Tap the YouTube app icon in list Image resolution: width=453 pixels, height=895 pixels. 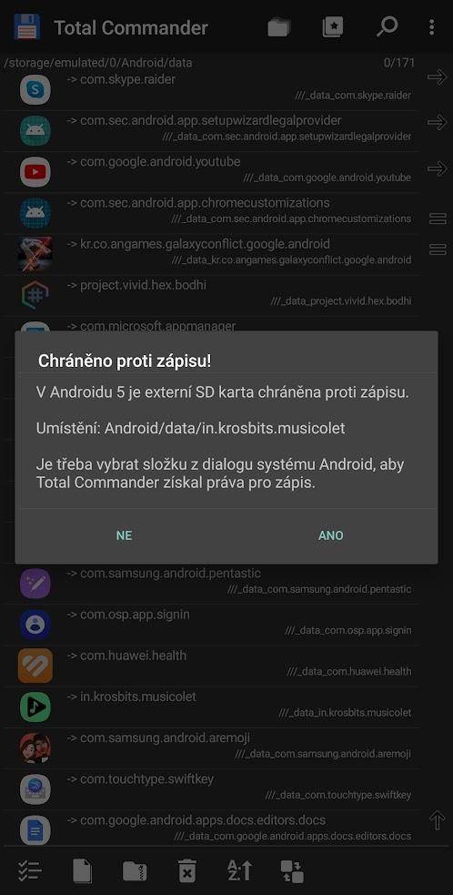tap(35, 172)
